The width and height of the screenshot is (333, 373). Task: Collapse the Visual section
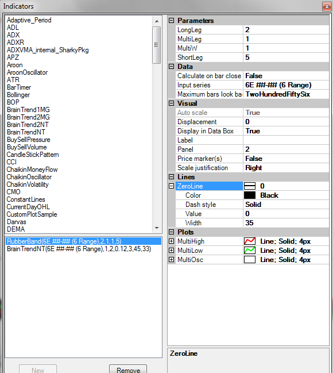(x=171, y=103)
